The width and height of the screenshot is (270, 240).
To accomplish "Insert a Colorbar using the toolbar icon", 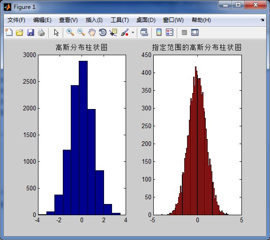I will click(159, 32).
